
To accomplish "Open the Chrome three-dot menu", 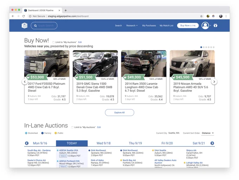I will [226, 16].
